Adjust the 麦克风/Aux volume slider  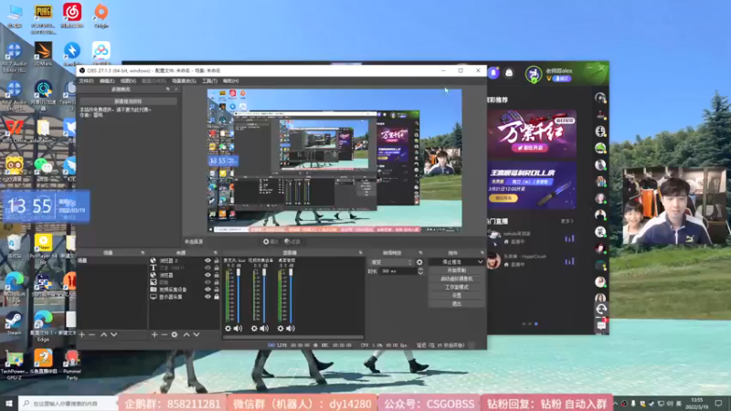(238, 294)
